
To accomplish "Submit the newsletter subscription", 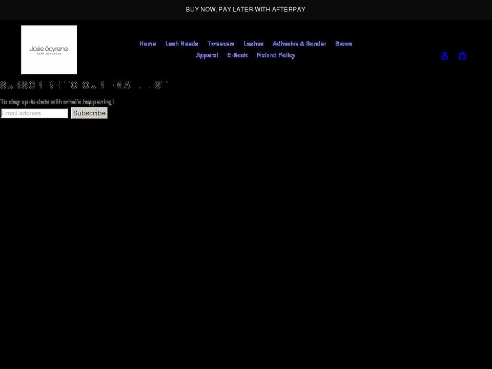I will pyautogui.click(x=89, y=113).
